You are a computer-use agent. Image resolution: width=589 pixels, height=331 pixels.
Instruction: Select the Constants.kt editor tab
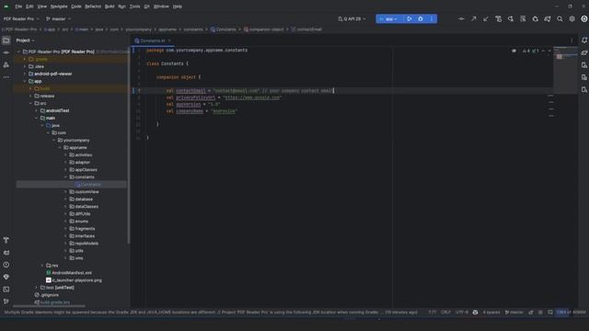coord(153,40)
